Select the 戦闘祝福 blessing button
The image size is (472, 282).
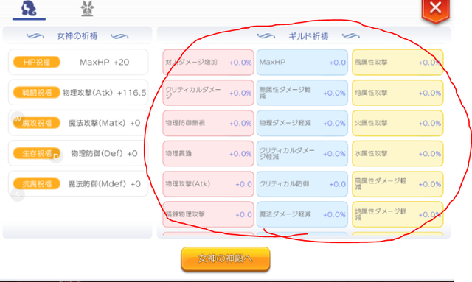(x=36, y=93)
